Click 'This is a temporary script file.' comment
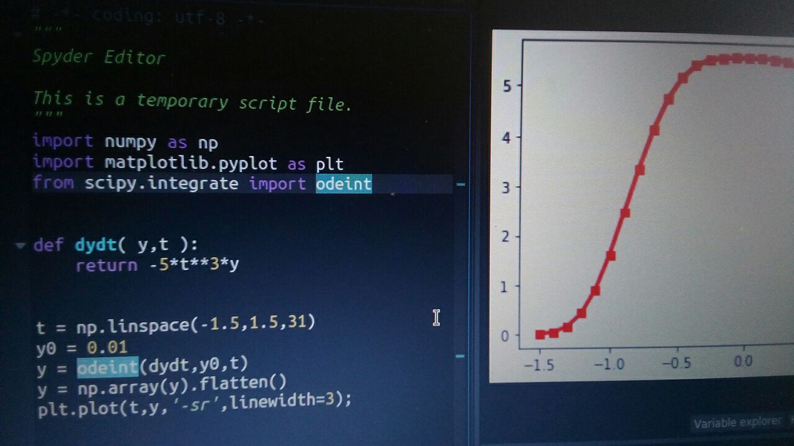This screenshot has height=446, width=794. pos(192,101)
